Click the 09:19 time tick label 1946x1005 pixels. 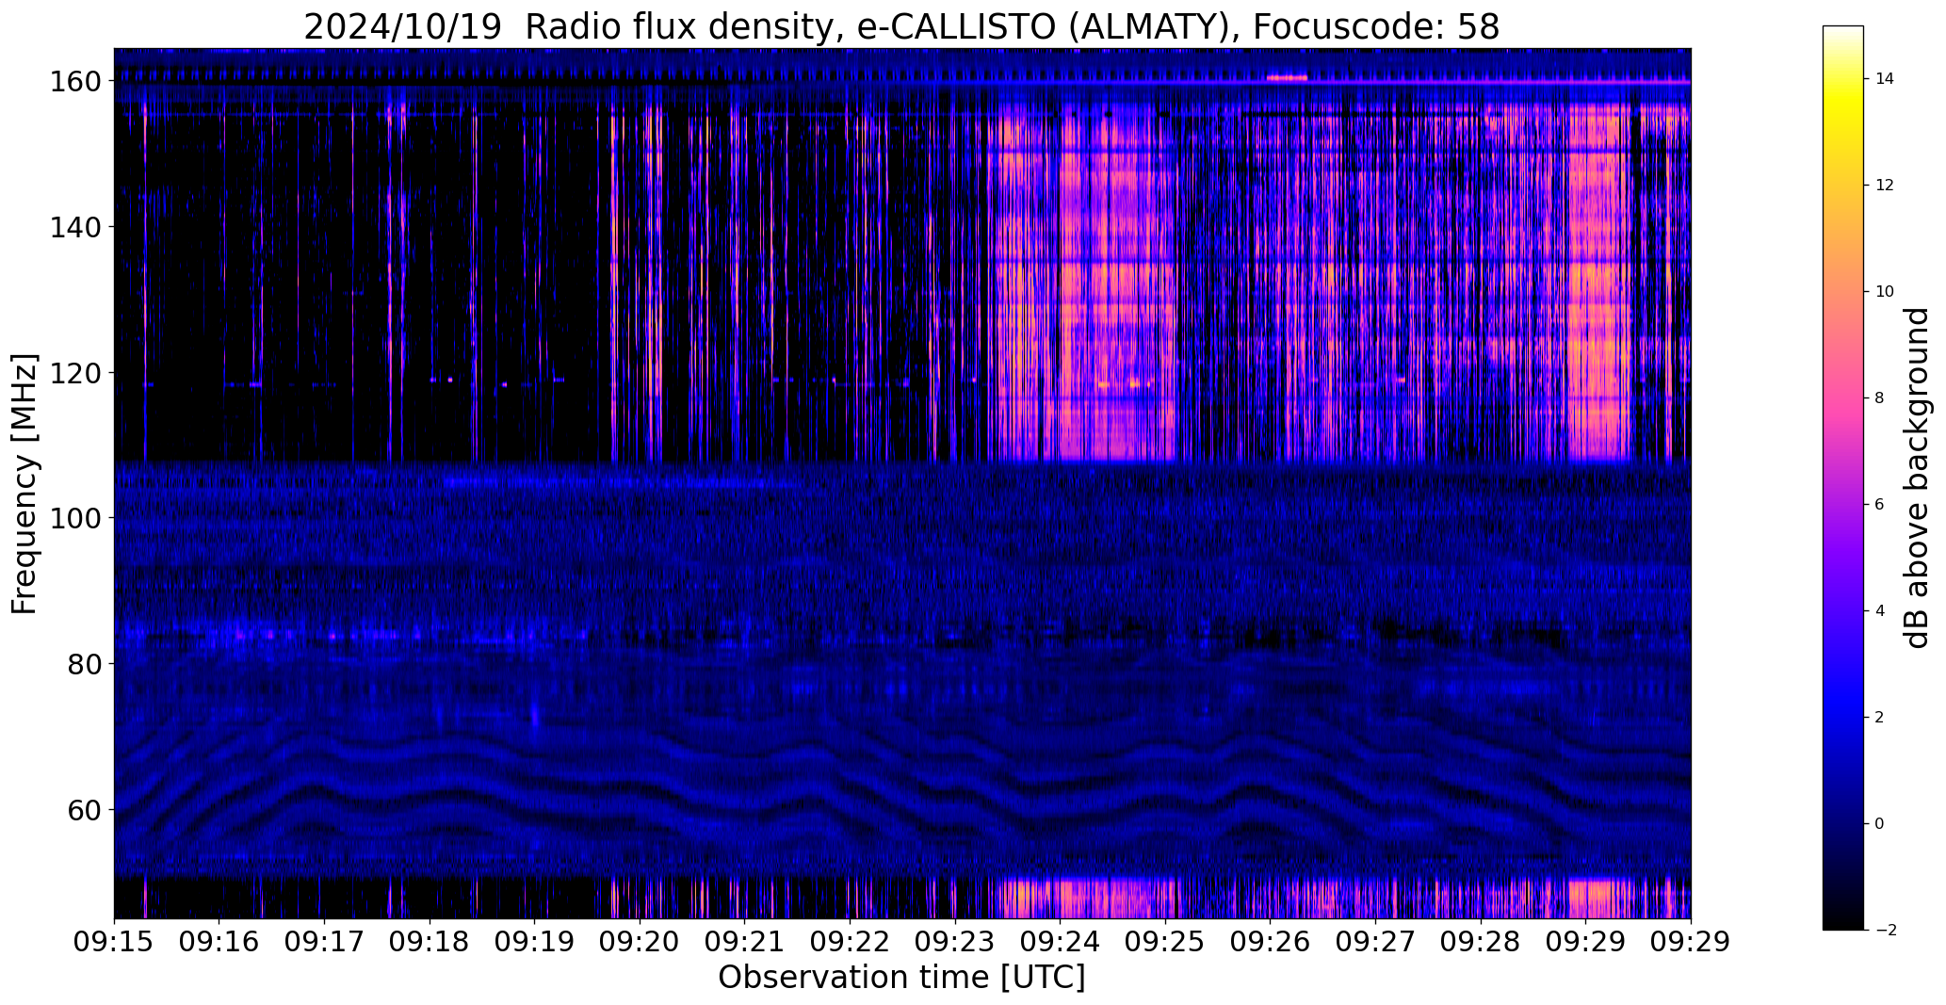(534, 943)
